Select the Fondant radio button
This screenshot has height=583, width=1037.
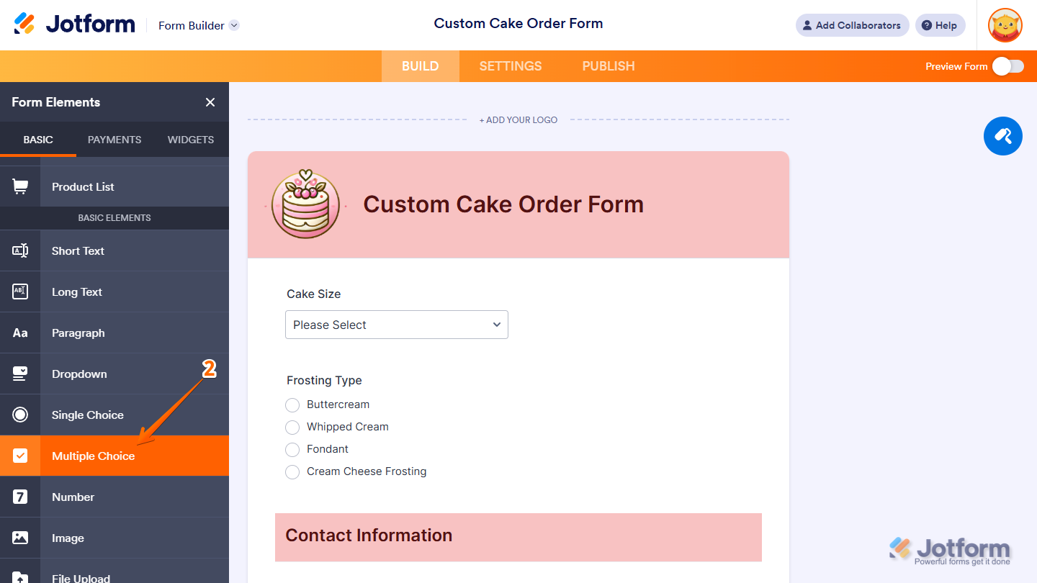[292, 450]
